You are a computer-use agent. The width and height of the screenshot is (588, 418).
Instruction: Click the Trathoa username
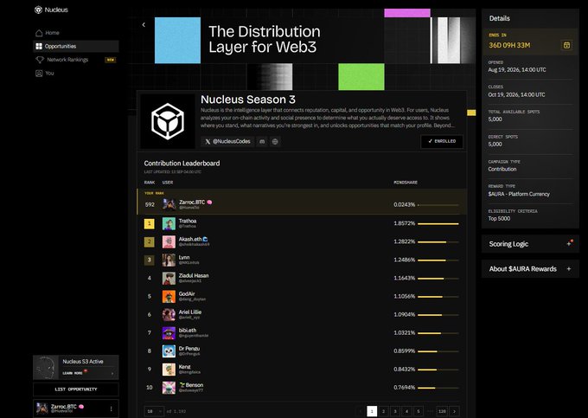point(188,221)
